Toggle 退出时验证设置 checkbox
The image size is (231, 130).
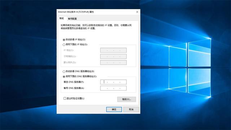pyautogui.click(x=65, y=98)
